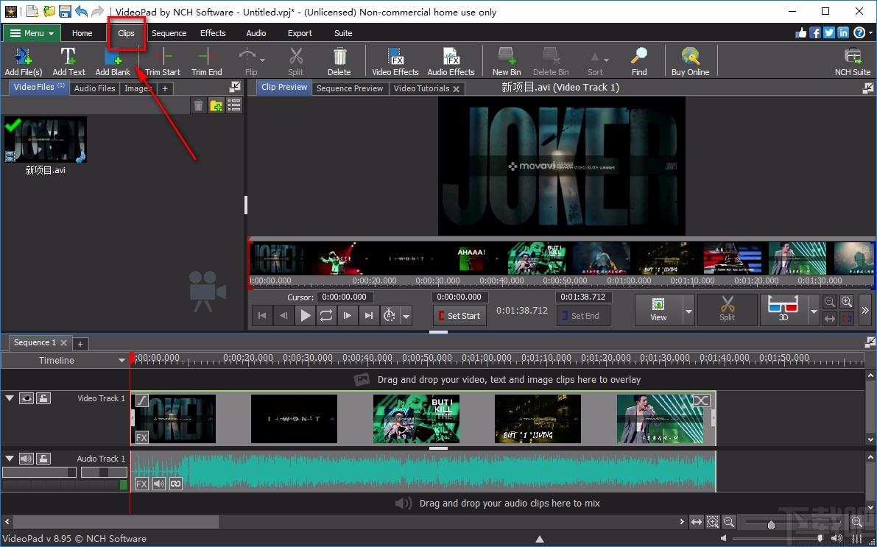Switch to the Sequence Preview tab
The image size is (877, 547).
click(350, 88)
